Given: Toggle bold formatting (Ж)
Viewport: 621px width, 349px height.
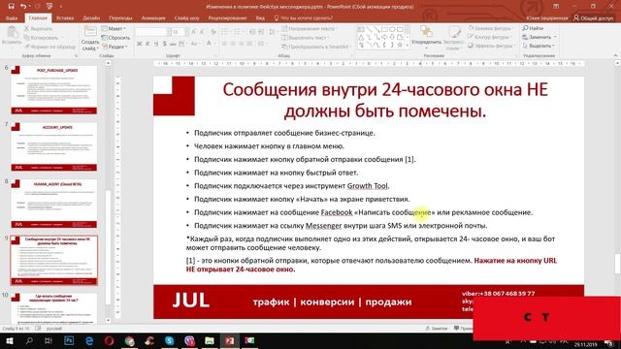Looking at the screenshot, I should point(140,44).
